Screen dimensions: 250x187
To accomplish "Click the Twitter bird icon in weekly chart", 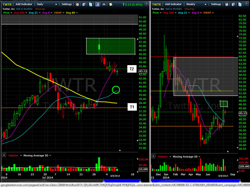I will tap(240, 4).
